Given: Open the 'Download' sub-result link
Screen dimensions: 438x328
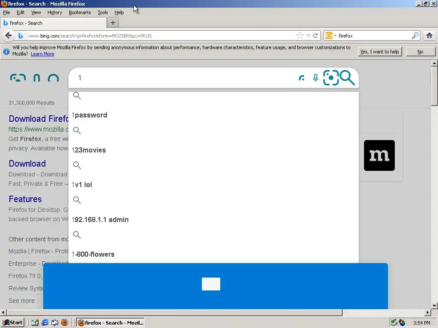Looking at the screenshot, I should [27, 164].
